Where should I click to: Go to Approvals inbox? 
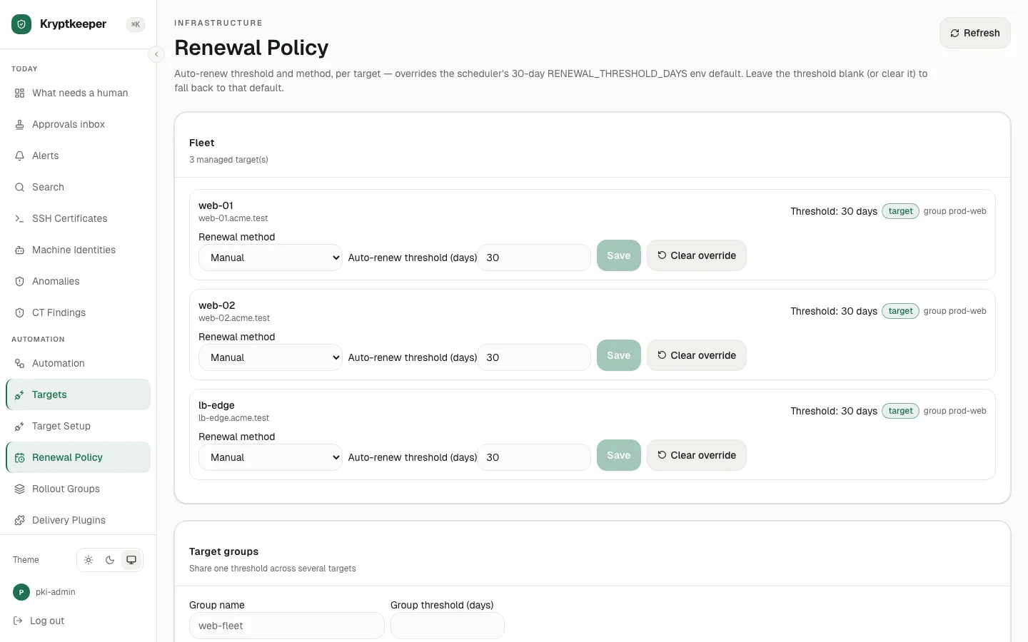pyautogui.click(x=79, y=124)
